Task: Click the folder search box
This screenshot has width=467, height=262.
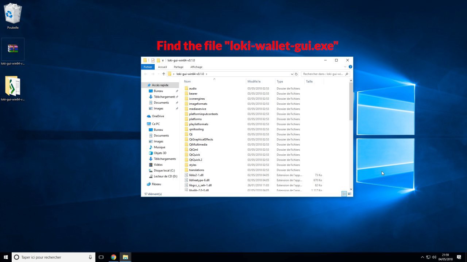Action: point(325,74)
